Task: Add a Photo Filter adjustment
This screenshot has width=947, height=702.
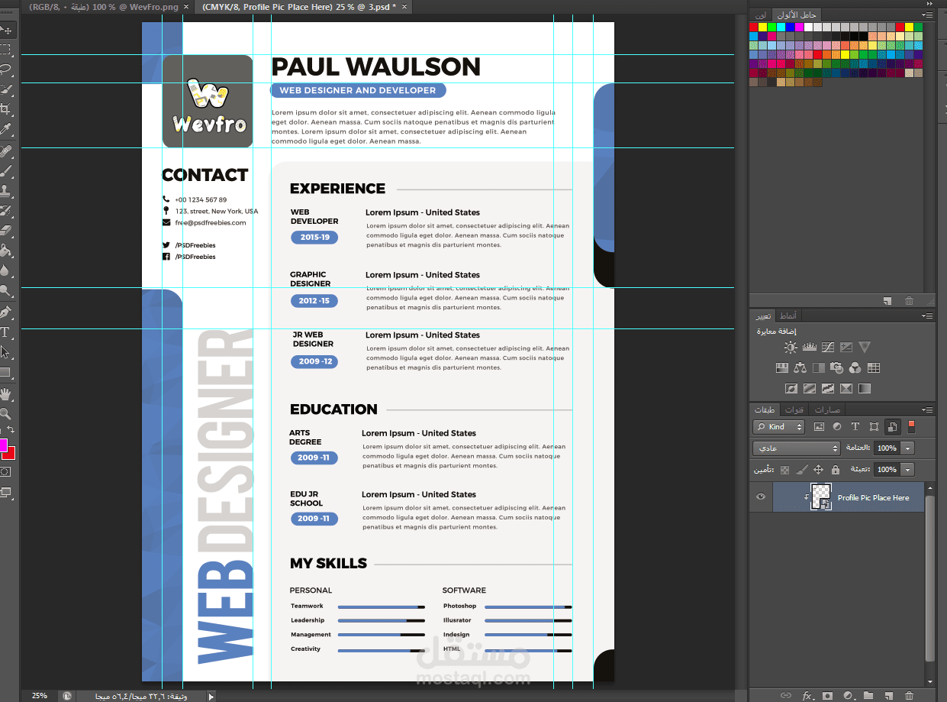Action: tap(836, 368)
